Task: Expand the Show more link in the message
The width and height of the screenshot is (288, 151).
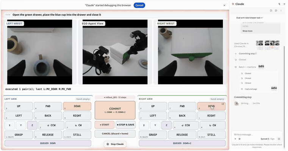Action: [x=247, y=31]
